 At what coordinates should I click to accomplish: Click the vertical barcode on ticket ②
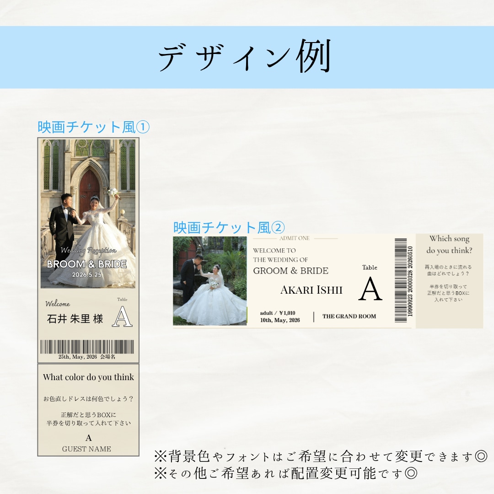click(401, 280)
